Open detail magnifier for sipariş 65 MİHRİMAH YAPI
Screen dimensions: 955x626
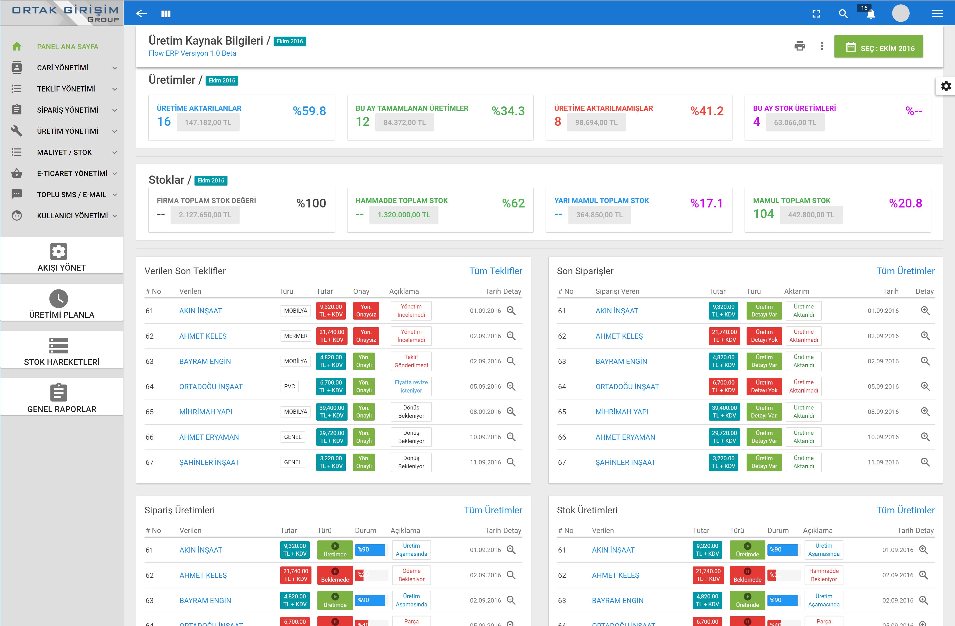pos(925,412)
